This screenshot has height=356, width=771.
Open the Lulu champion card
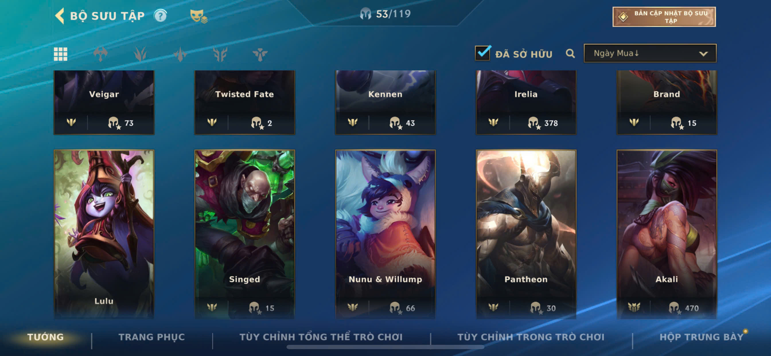[x=104, y=234]
